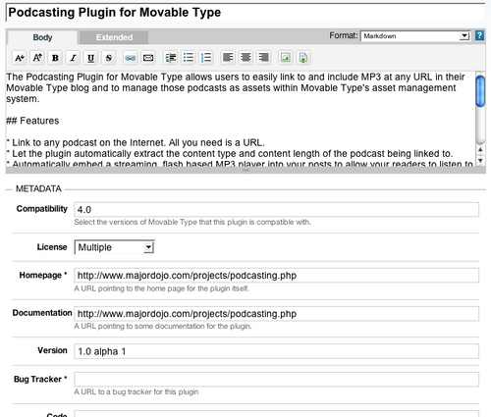Click the '## Features' heading text
The image size is (491, 417).
click(32, 121)
